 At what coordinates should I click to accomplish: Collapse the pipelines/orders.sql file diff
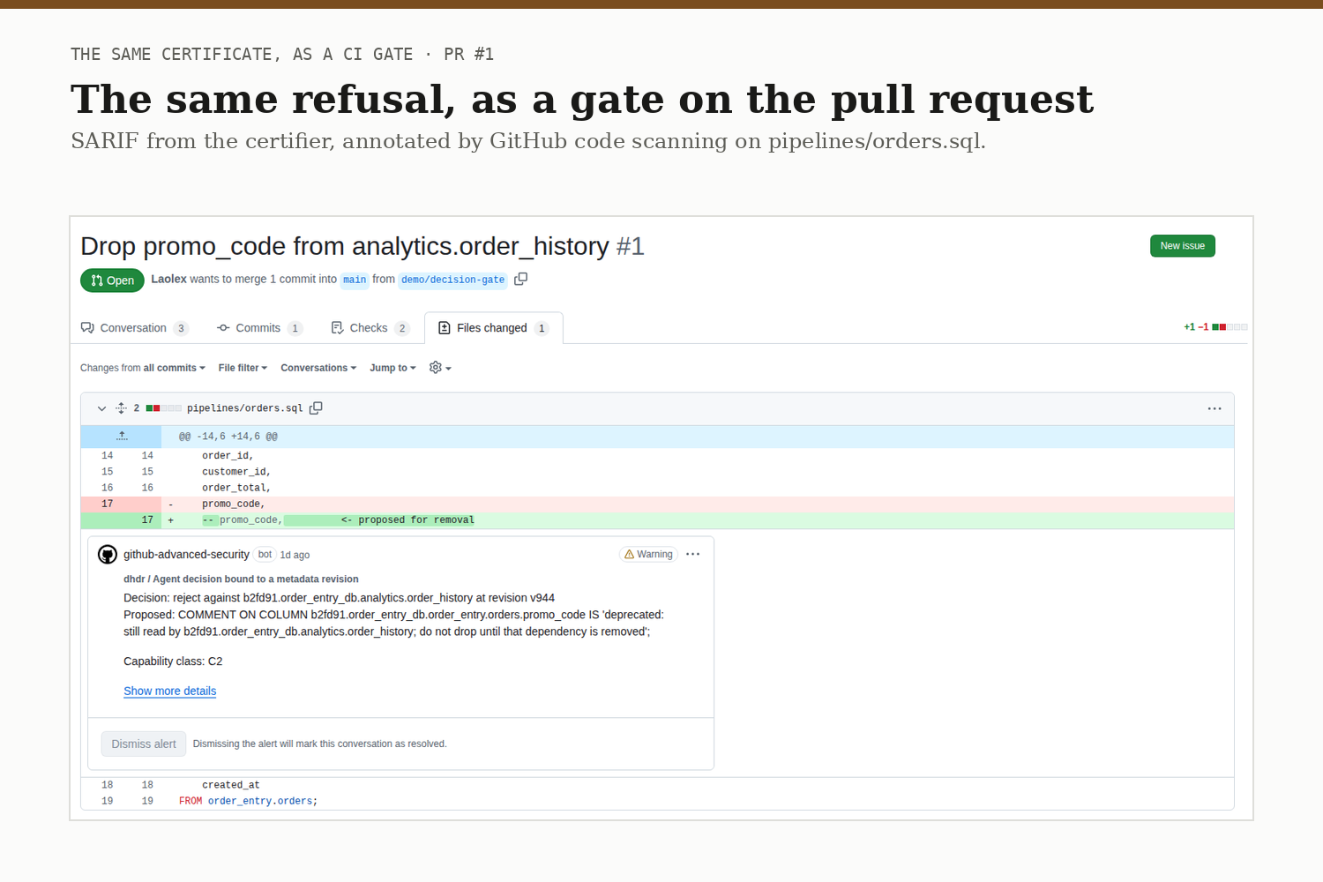point(101,408)
